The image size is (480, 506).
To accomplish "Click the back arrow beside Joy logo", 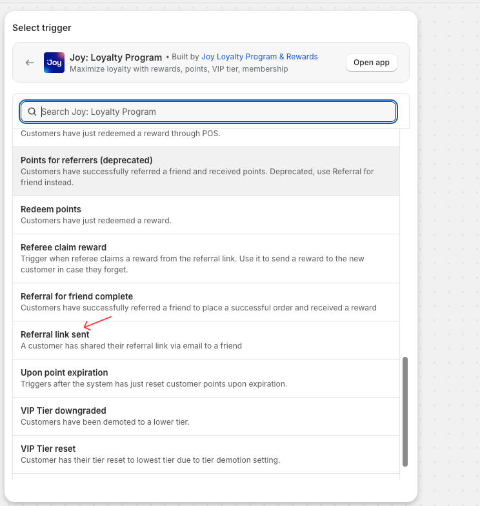I will coord(30,63).
